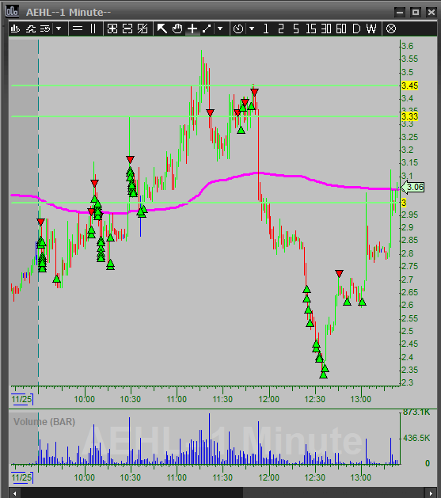Click the horizontal scrollbar left arrow
Image resolution: width=441 pixels, height=498 pixels.
[14, 493]
